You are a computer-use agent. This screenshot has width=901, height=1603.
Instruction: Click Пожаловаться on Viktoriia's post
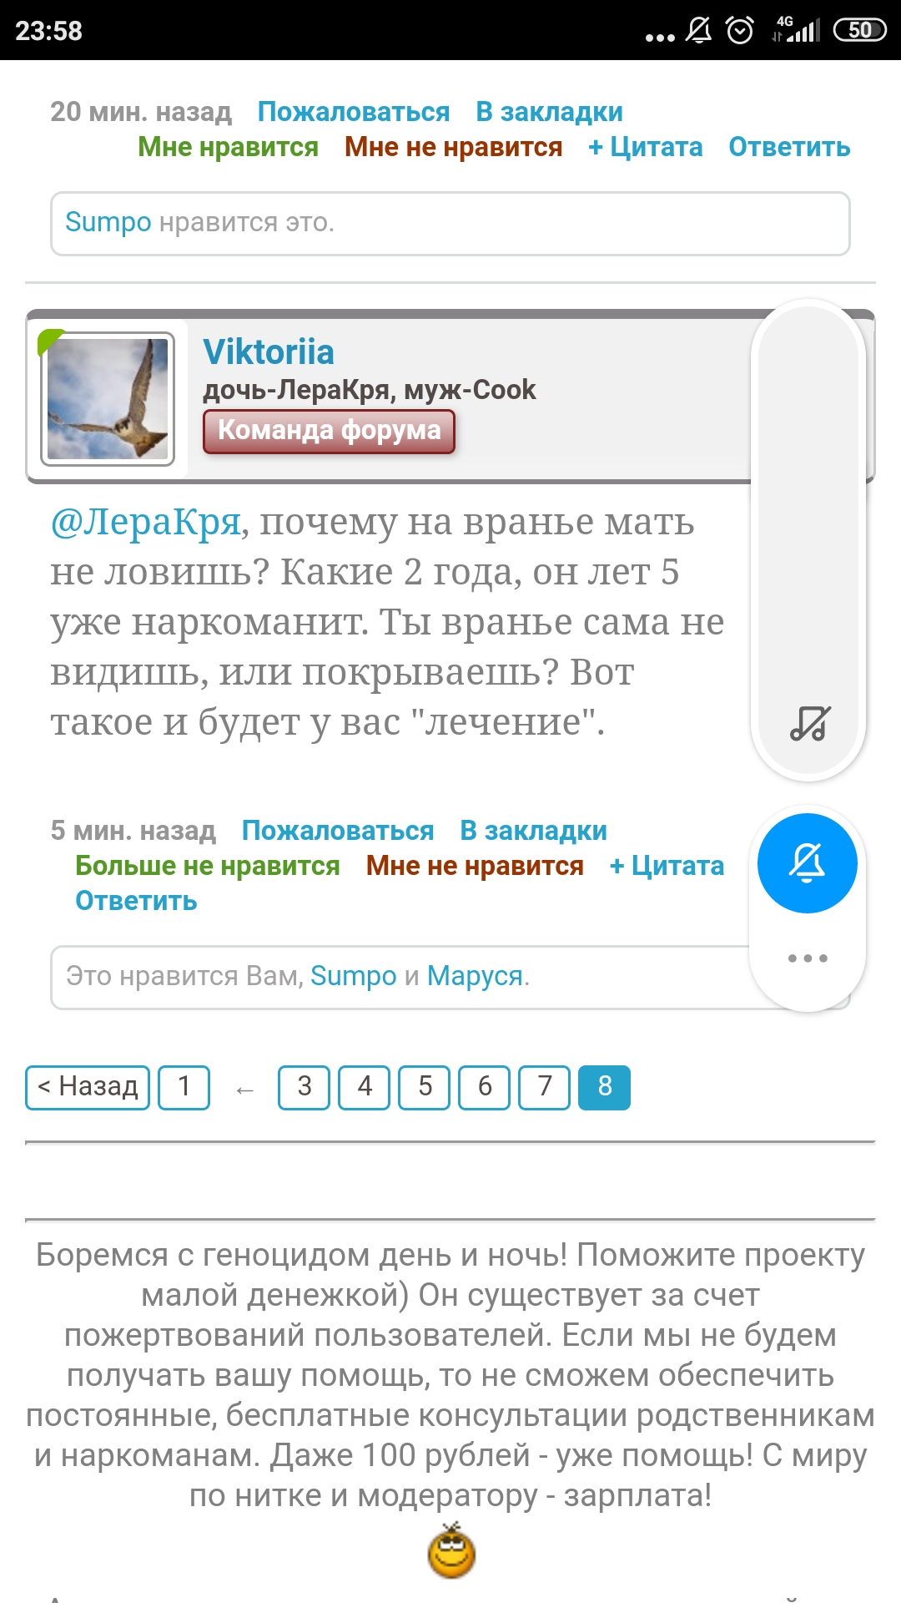[x=338, y=831]
